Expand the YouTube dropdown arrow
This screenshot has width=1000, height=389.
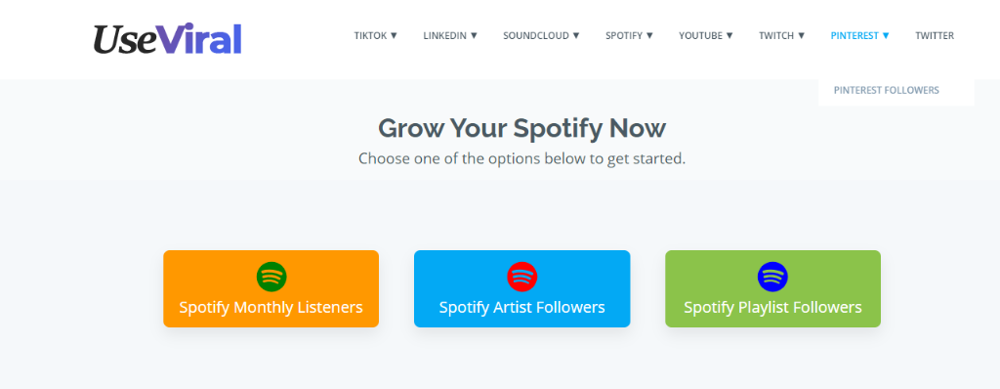pos(729,36)
